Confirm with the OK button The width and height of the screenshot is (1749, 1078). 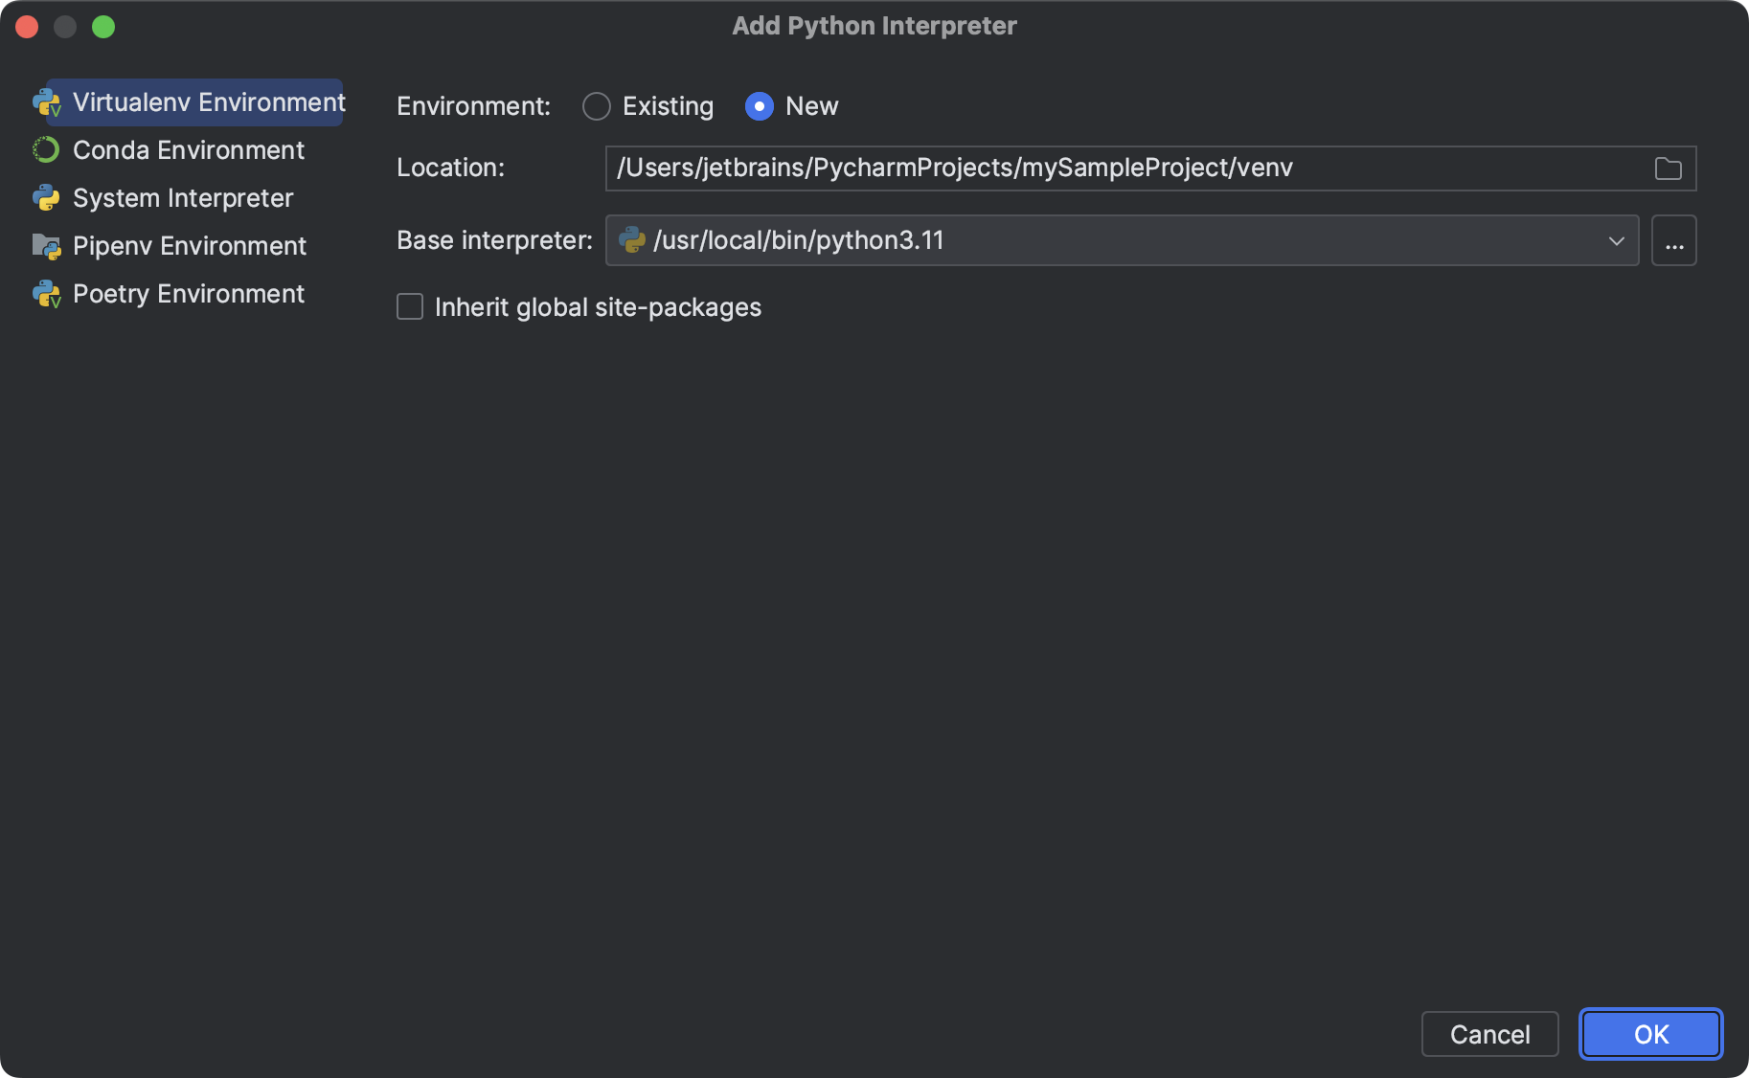point(1649,1034)
